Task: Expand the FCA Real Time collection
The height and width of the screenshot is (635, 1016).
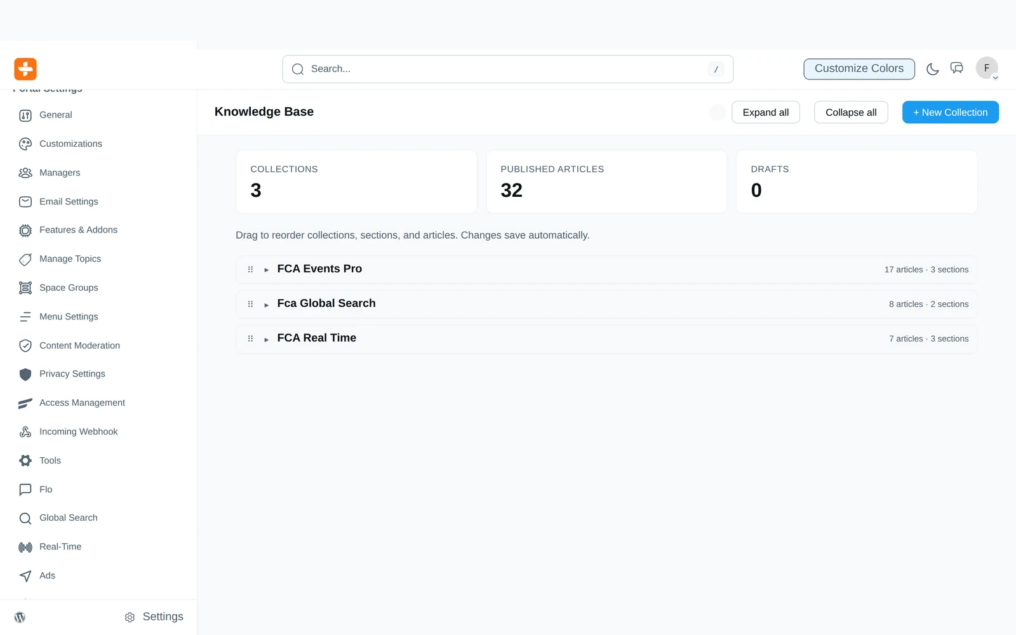Action: (x=267, y=339)
